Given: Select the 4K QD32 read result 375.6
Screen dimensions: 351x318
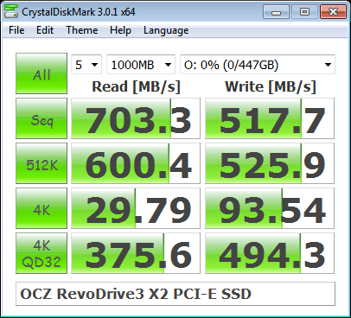Looking at the screenshot, I should (136, 253).
